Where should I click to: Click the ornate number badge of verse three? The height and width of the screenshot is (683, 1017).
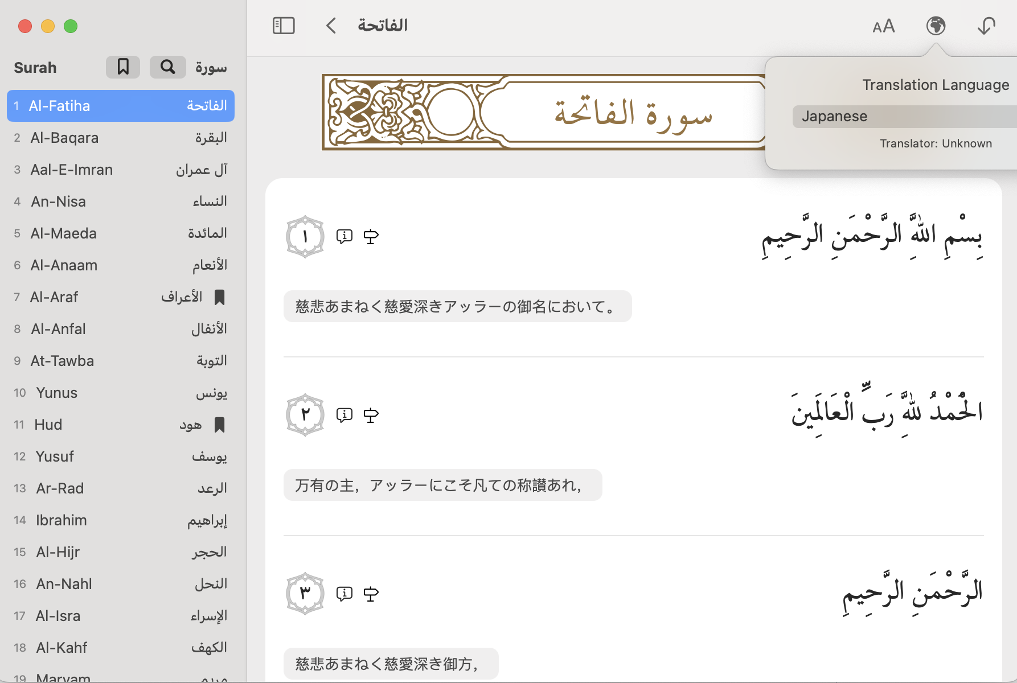point(305,593)
